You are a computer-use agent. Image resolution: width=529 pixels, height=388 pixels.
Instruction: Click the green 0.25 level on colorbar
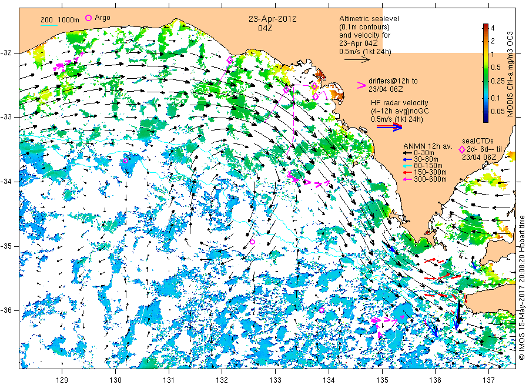click(x=486, y=81)
